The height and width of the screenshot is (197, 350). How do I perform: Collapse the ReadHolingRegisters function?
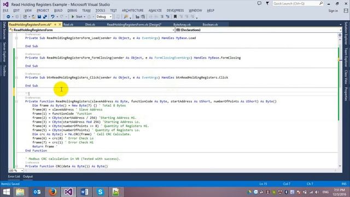click(16, 101)
